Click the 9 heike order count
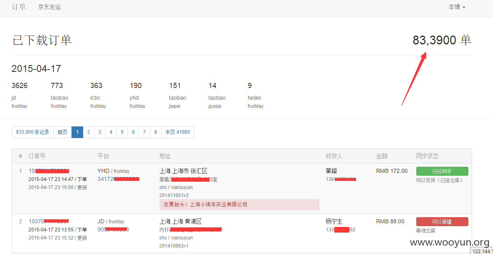This screenshot has width=493, height=254. 250,86
